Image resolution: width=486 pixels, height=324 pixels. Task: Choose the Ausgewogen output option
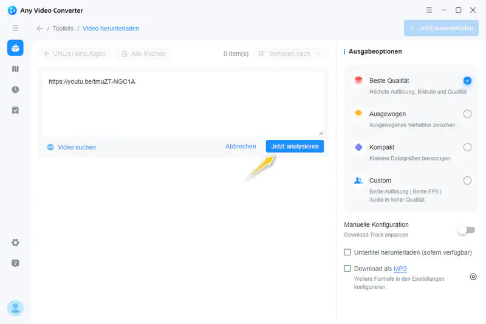(x=467, y=114)
